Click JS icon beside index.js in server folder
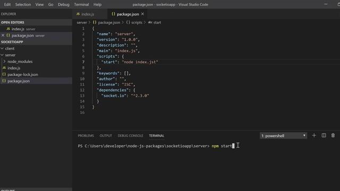340x191 pixels. point(4,68)
